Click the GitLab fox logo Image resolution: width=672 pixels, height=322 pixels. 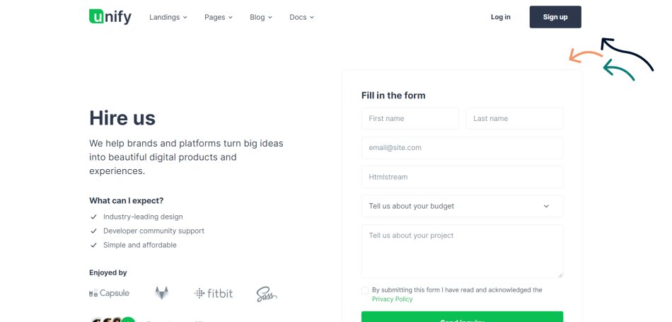coord(162,293)
